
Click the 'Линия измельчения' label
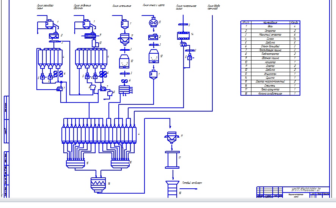pyautogui.click(x=121, y=6)
